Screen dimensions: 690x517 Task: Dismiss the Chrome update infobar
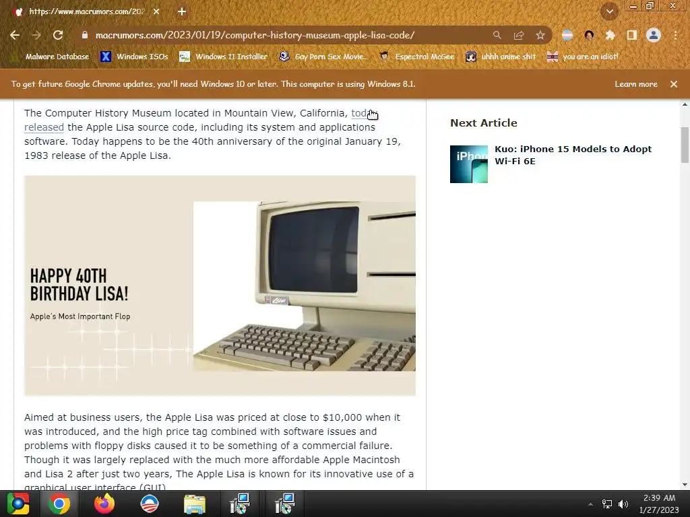point(674,84)
